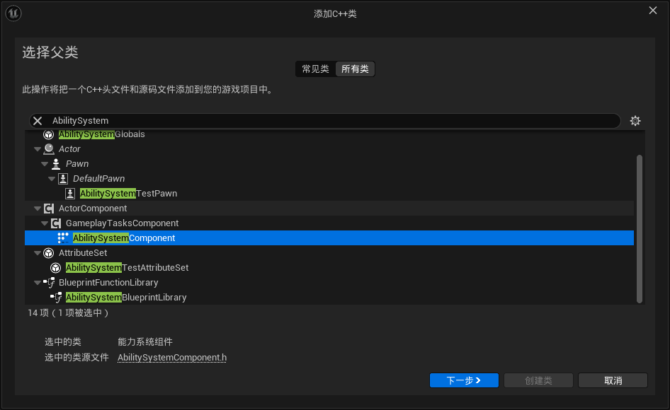Collapse the GameplayTasksComponent tree node

pos(45,223)
